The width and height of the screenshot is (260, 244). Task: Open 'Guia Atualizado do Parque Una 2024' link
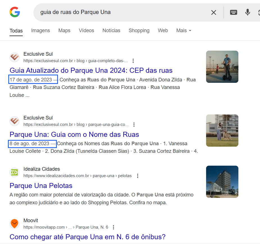point(91,70)
